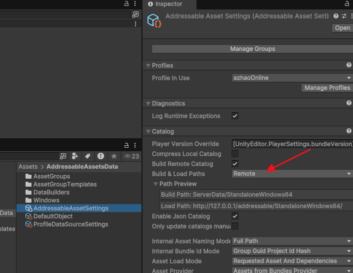Viewport: 353px width, 273px height.
Task: Toggle hidden packages visibility showing 23
Action: [x=131, y=156]
